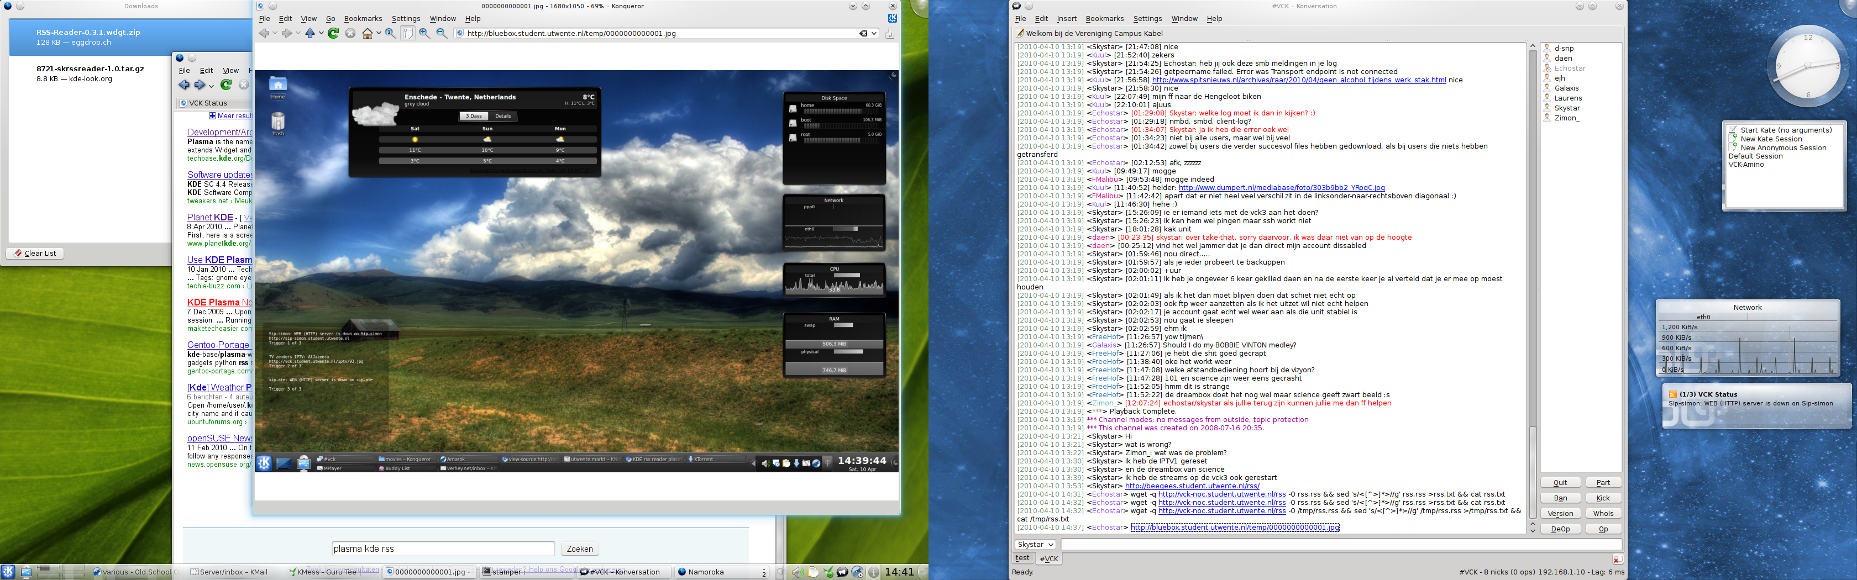Reload the image in Konqueror

(333, 33)
